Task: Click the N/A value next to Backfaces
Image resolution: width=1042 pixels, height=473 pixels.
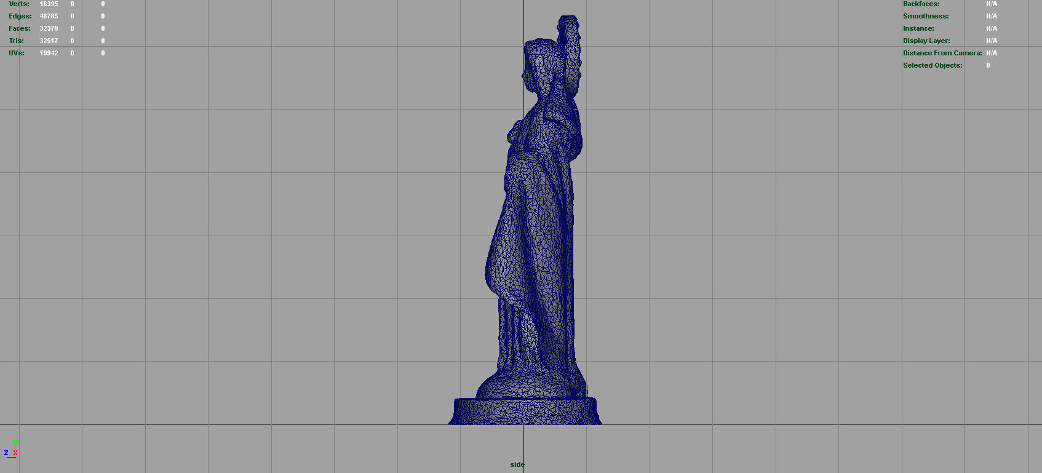Action: pyautogui.click(x=992, y=4)
